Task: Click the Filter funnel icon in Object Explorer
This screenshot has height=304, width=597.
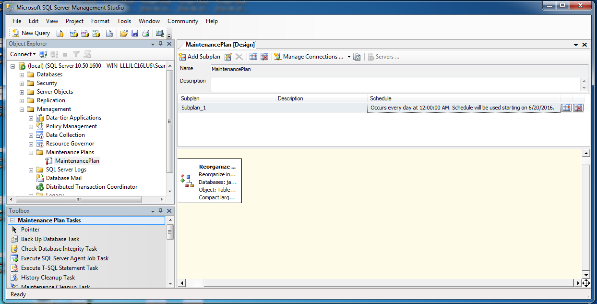Action: [76, 54]
